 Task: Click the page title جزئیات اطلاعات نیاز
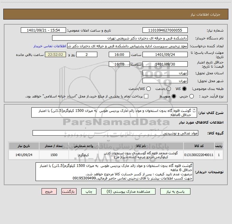coord(205,14)
